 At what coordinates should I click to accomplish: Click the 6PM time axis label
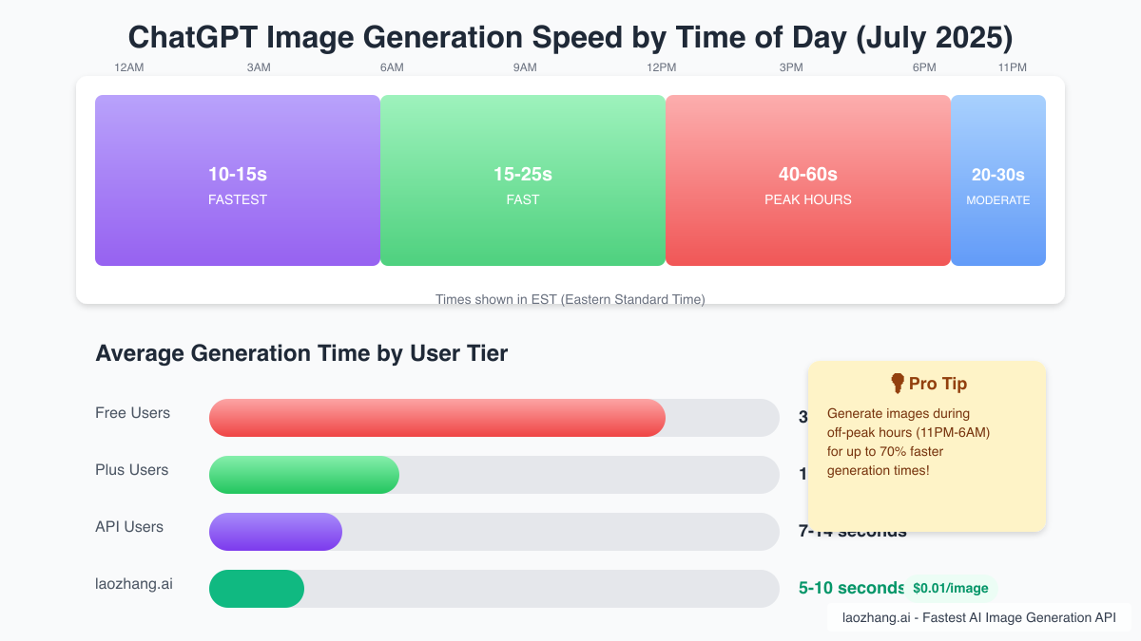tap(924, 67)
